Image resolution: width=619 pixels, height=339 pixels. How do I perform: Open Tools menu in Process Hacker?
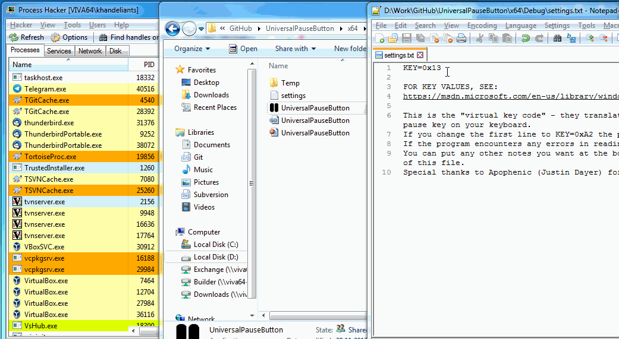pyautogui.click(x=72, y=25)
